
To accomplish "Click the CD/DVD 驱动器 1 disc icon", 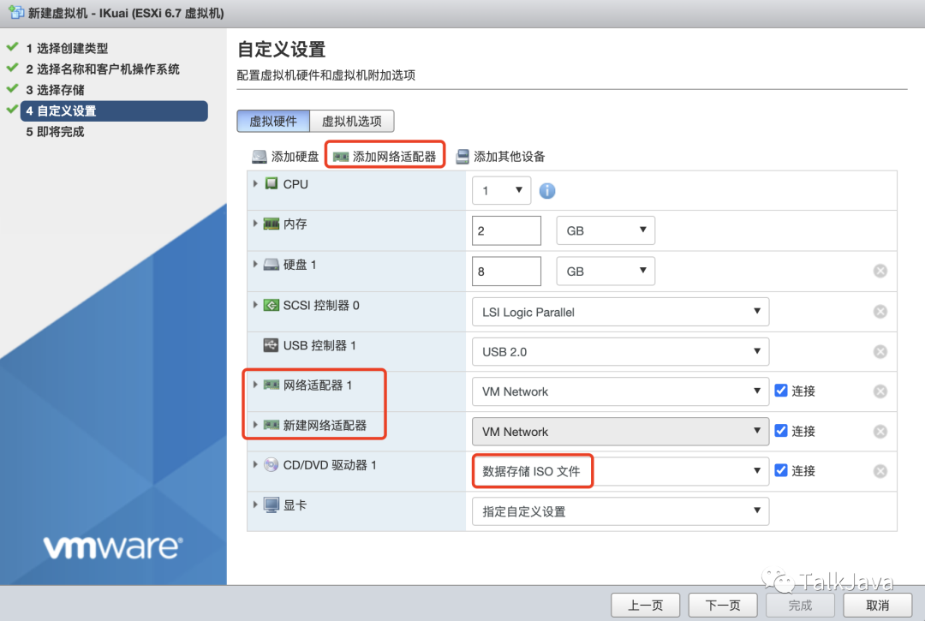I will [x=272, y=470].
